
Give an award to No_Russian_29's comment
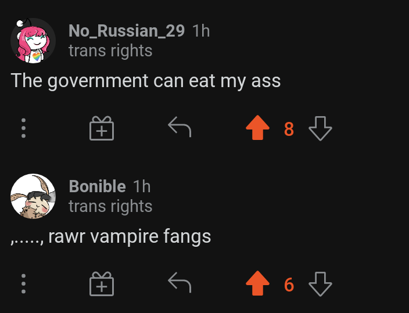102,128
